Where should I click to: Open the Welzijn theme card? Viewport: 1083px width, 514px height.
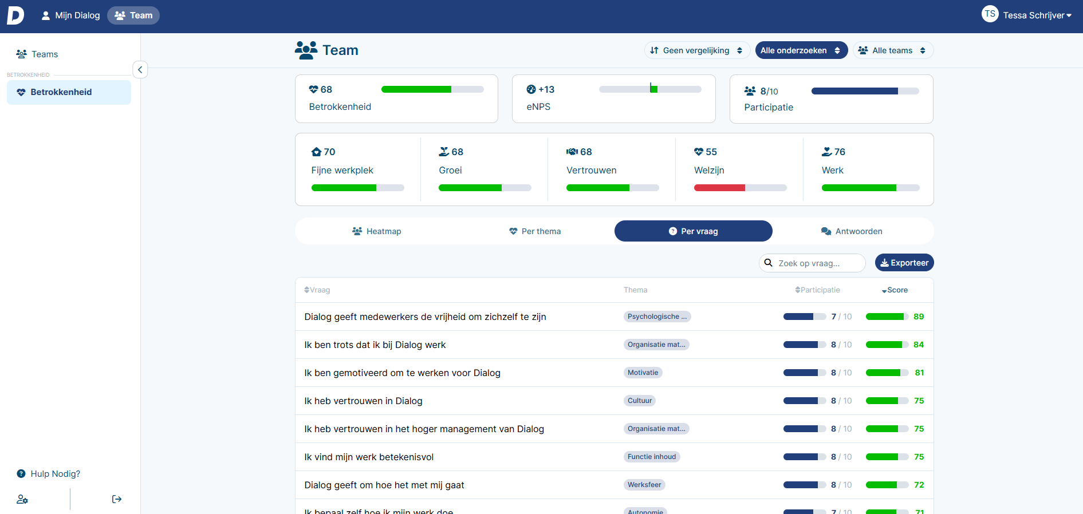[739, 169]
